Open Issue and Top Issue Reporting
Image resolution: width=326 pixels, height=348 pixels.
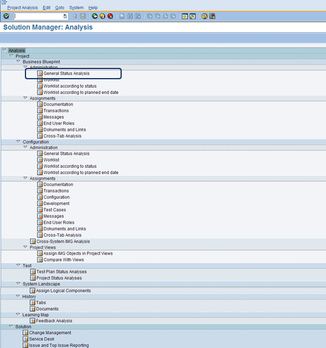59,345
